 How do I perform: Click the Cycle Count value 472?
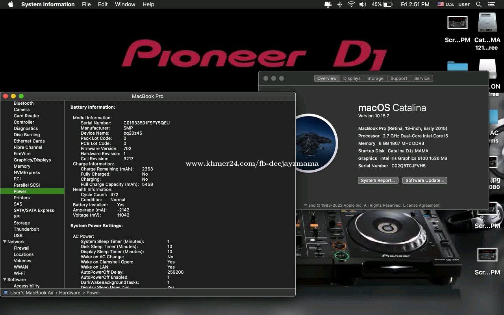tap(114, 195)
